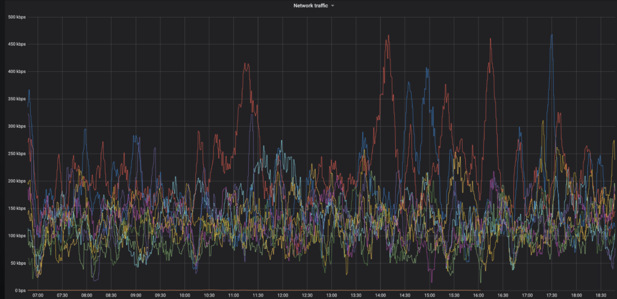Click the 15:30 time axis label

point(454,296)
